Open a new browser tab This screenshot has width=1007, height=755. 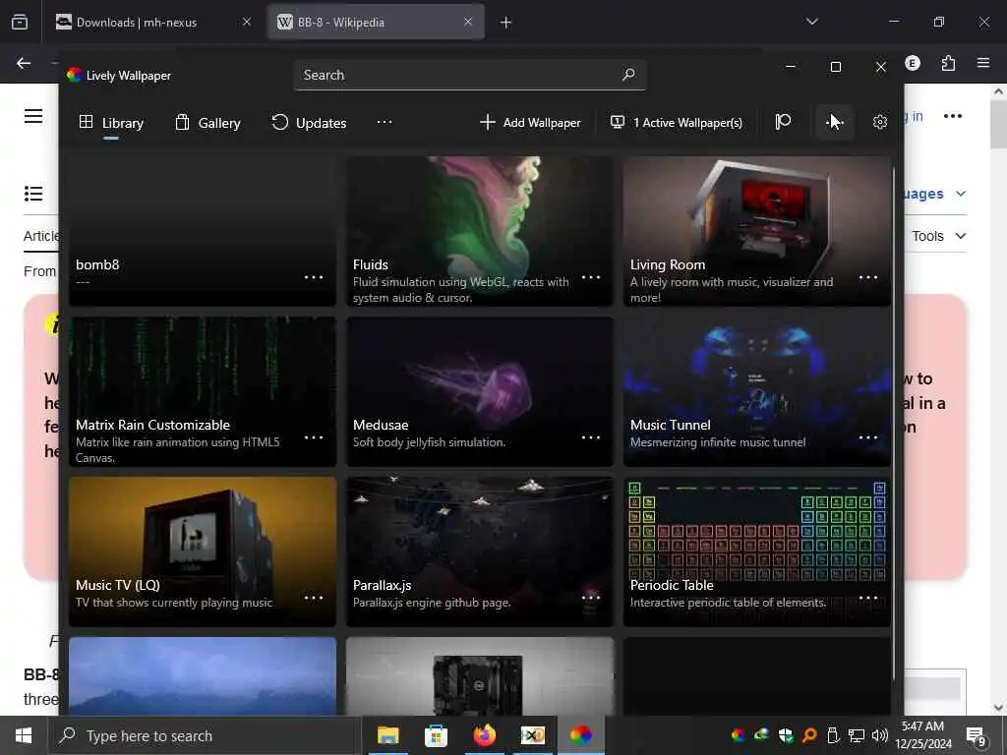tap(506, 23)
